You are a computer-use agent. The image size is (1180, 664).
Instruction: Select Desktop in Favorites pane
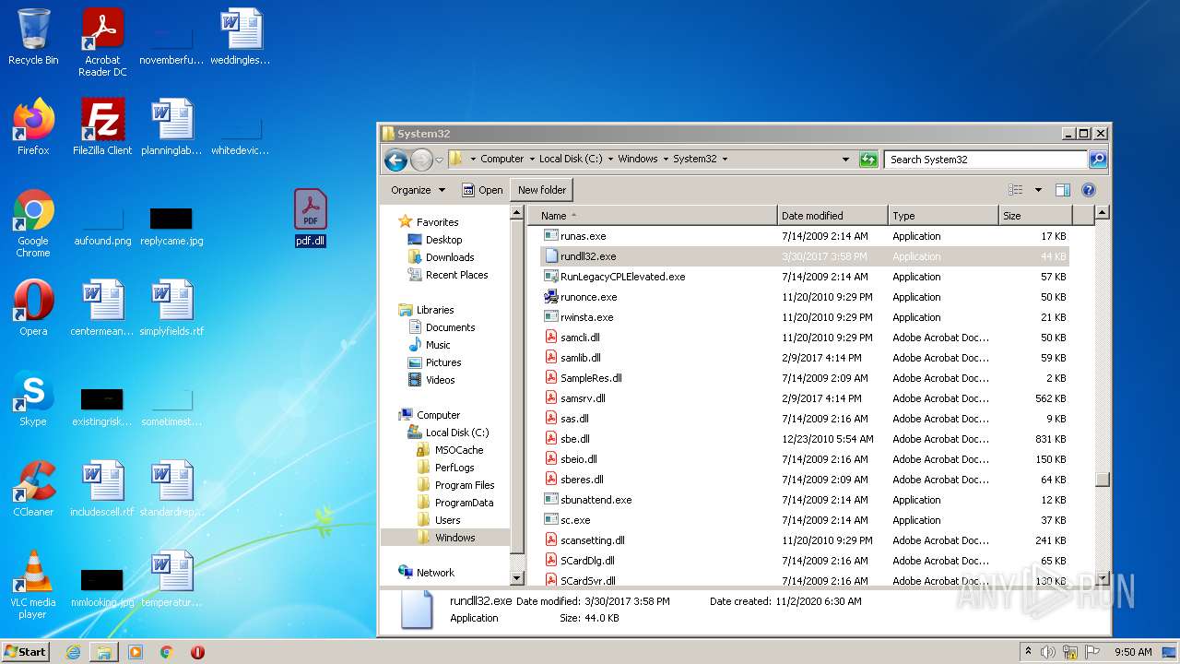[443, 240]
